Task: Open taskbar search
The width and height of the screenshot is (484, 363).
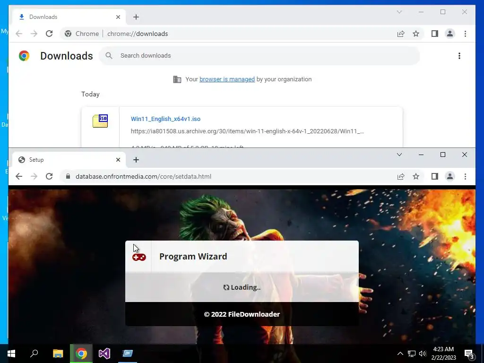Action: click(34, 354)
